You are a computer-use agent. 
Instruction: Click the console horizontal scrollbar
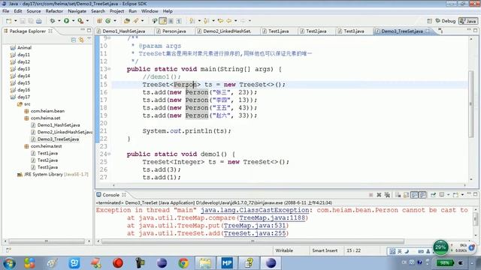pos(253,241)
